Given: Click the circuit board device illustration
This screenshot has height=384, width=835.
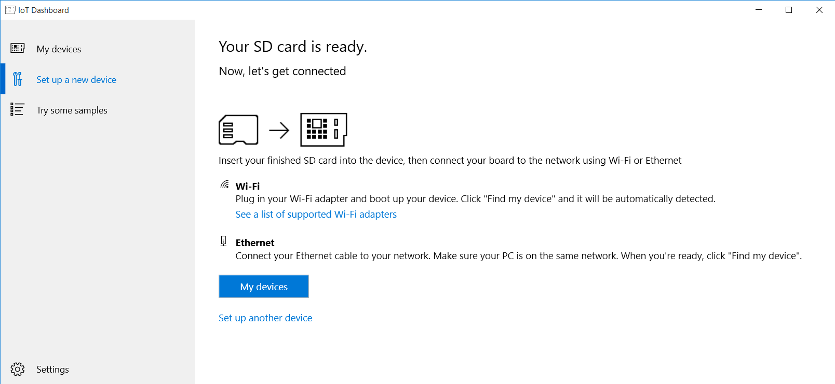Looking at the screenshot, I should coord(324,130).
